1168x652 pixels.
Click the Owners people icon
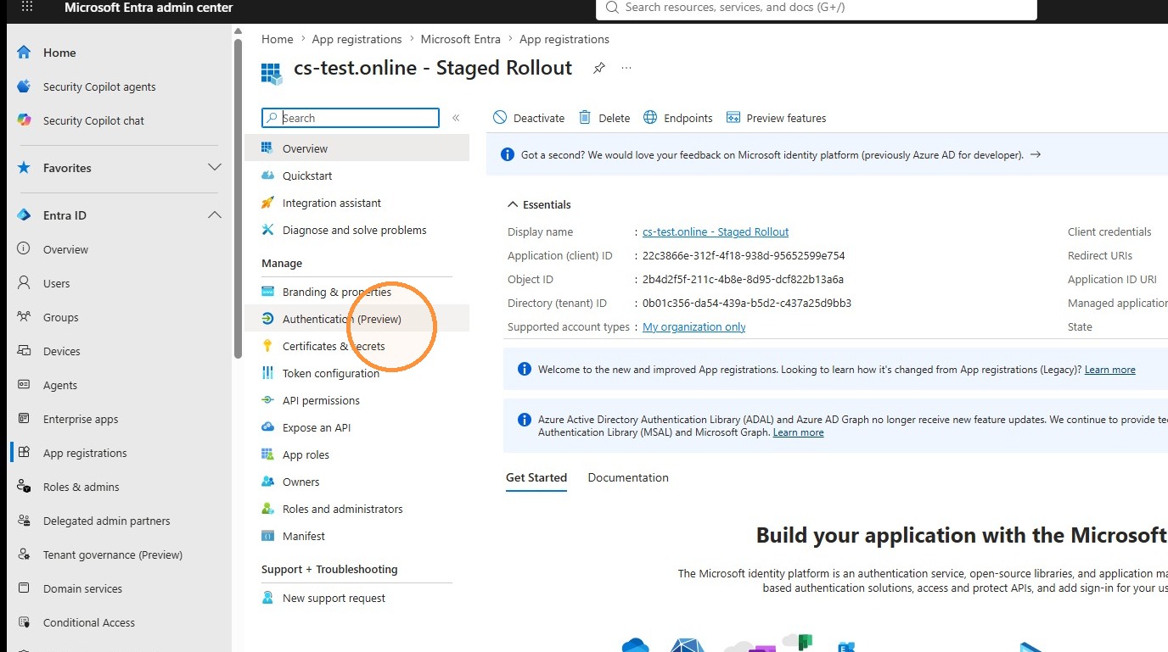pyautogui.click(x=268, y=482)
